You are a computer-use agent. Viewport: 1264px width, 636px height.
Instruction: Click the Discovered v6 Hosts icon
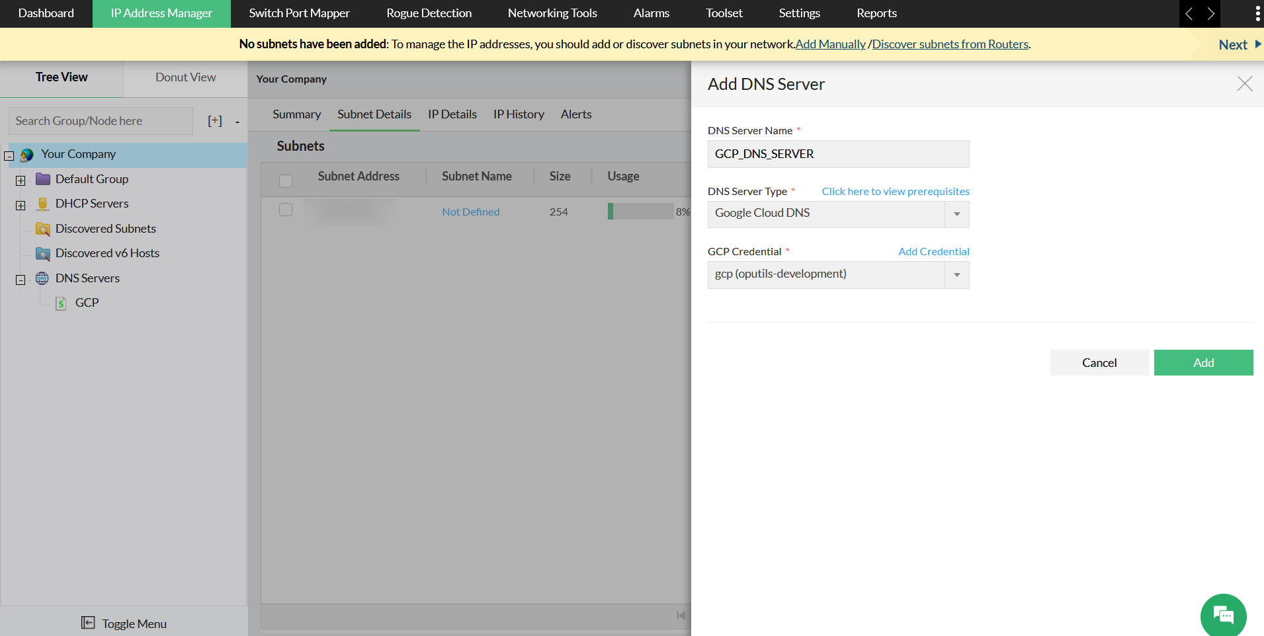(x=43, y=253)
